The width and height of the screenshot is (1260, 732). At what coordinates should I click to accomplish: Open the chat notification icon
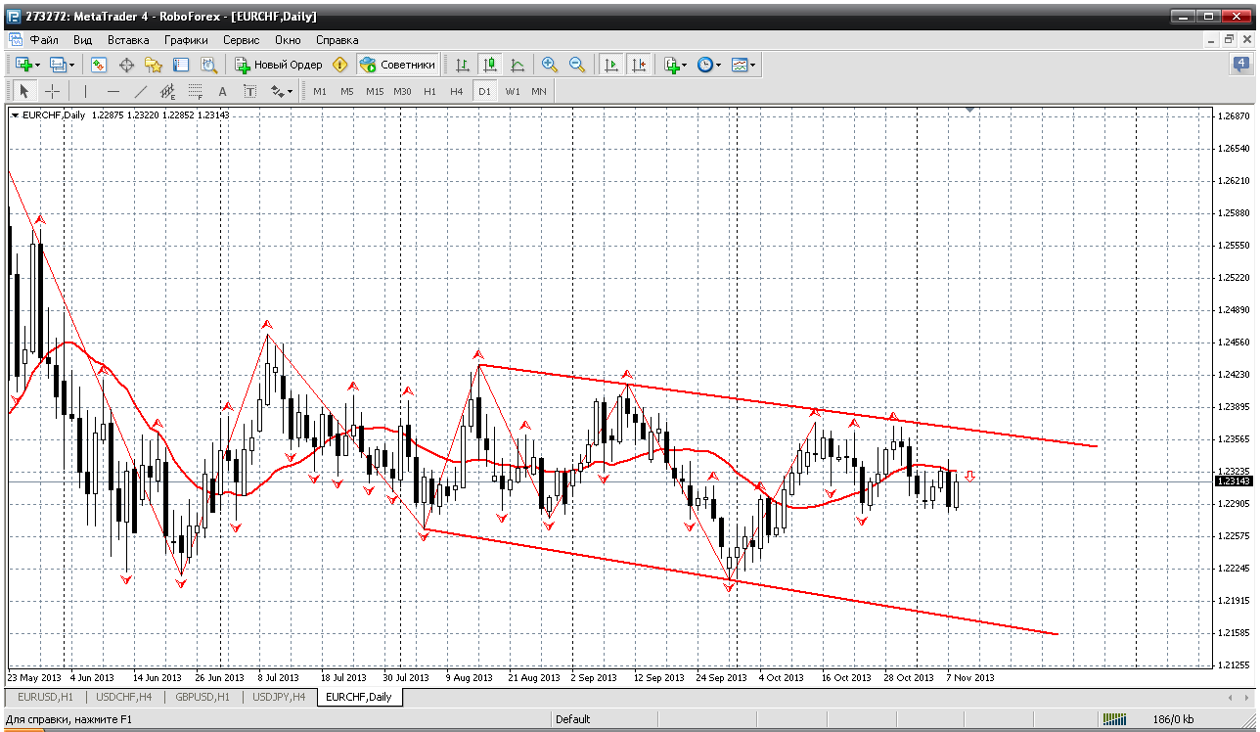(1240, 65)
